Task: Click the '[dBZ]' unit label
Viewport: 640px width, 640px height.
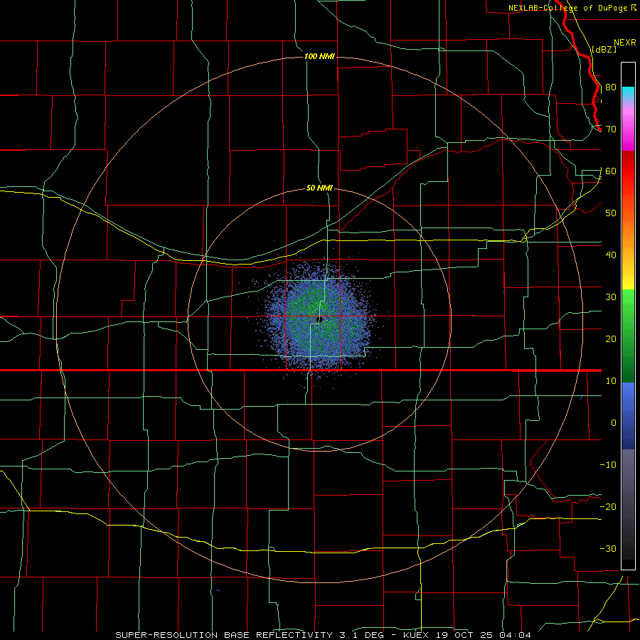Action: 604,49
